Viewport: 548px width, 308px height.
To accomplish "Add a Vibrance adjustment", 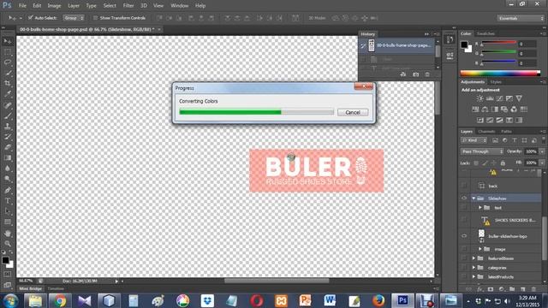I will tap(519, 98).
